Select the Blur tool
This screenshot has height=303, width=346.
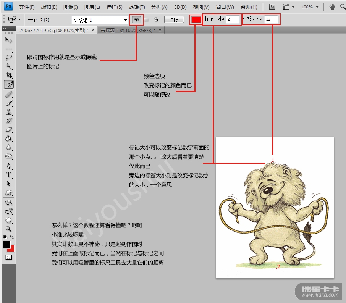click(x=9, y=147)
